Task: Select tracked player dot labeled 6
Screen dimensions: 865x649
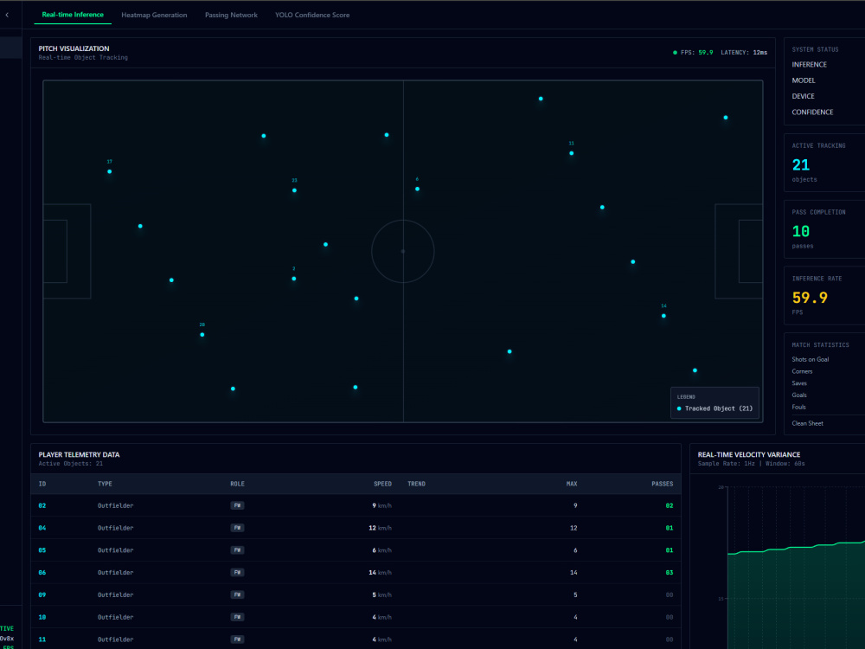Action: pyautogui.click(x=418, y=189)
